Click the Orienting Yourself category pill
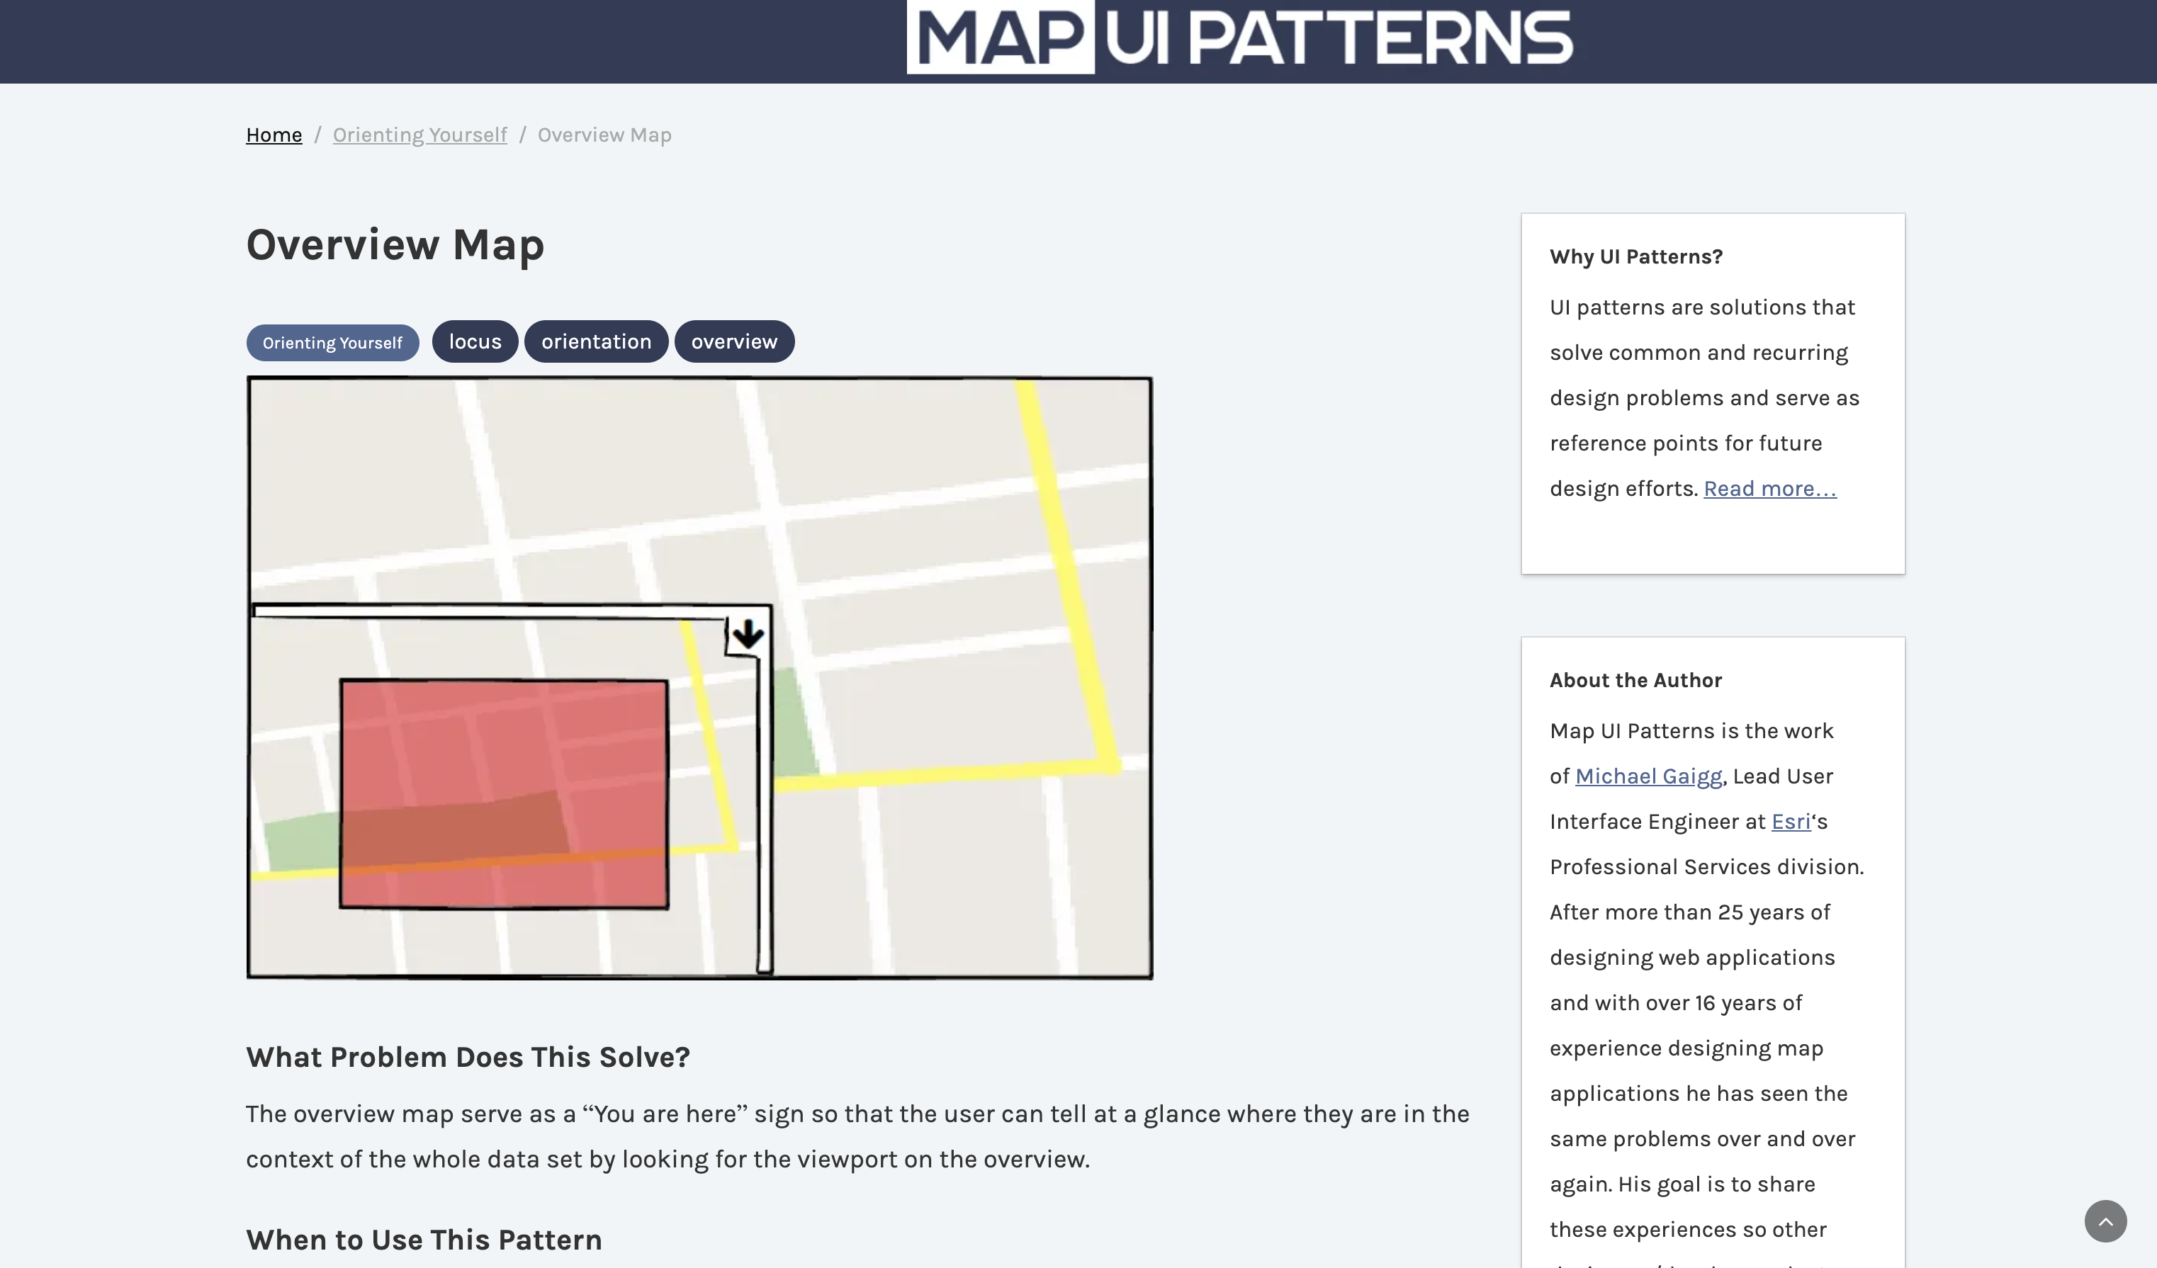The image size is (2157, 1268). coord(332,341)
